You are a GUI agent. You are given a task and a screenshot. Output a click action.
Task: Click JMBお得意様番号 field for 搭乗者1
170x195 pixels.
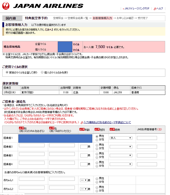[x=147, y=138]
